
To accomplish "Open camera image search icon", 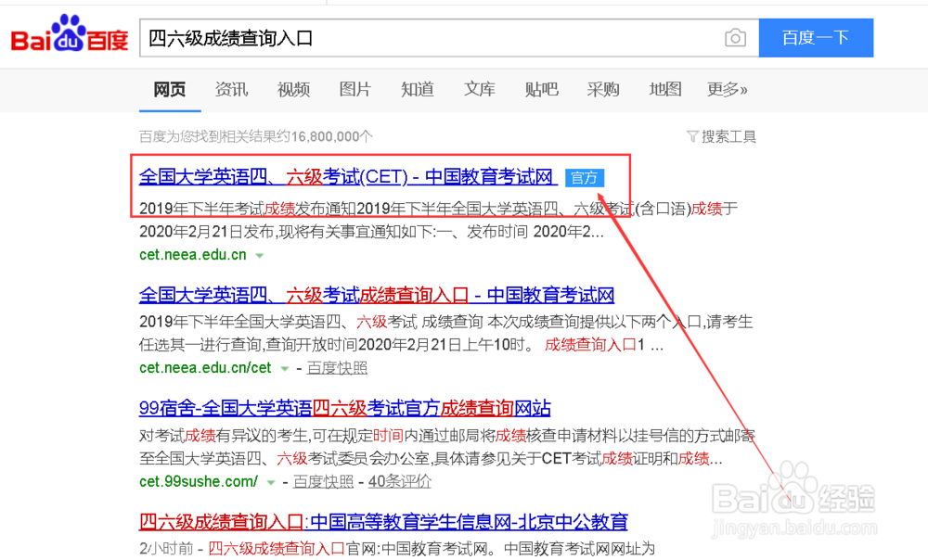I will [735, 38].
